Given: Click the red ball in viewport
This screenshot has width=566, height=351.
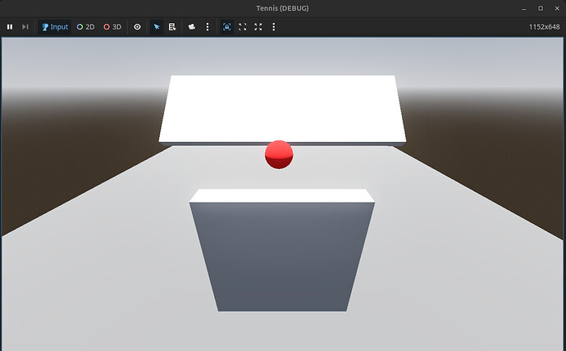Looking at the screenshot, I should coord(279,155).
